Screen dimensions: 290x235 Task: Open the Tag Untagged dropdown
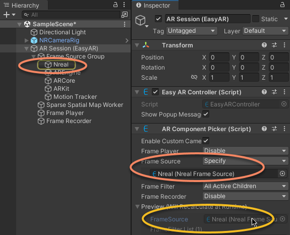[192, 31]
